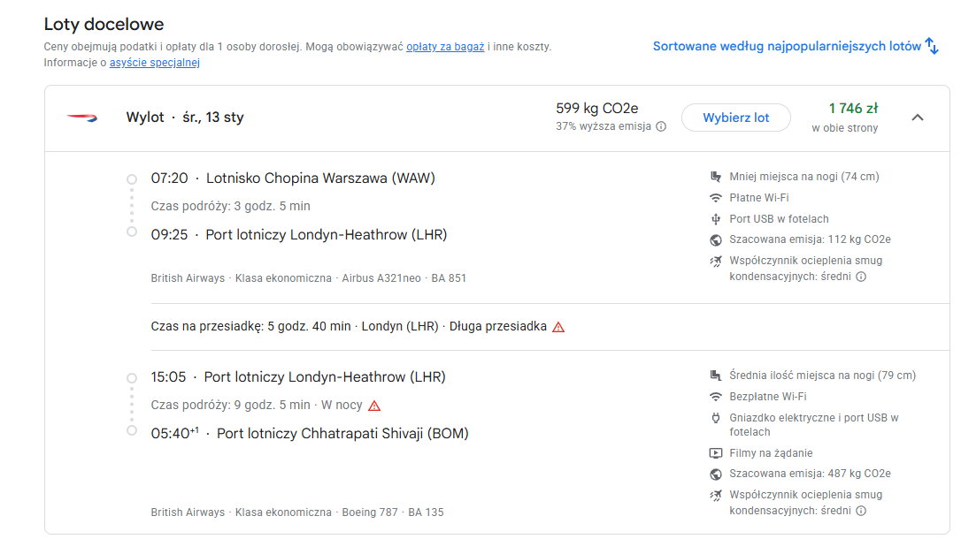Image resolution: width=961 pixels, height=539 pixels.
Task: Click the sort arrows icon beside 'Sortowane według'
Action: [932, 46]
